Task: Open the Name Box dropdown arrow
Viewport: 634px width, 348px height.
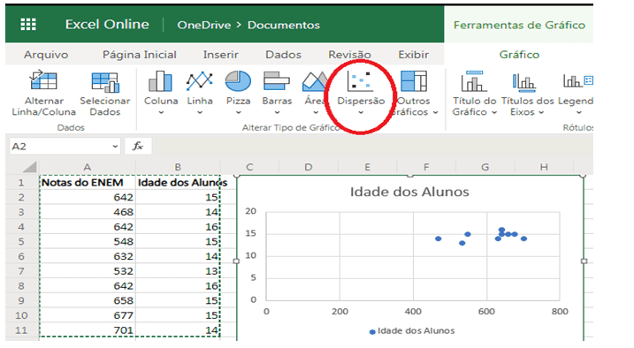Action: click(115, 146)
